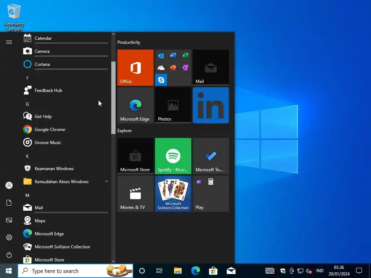
Task: Open the user account button
Action: (9, 185)
